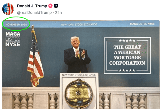Click the NEW YORK STOCK EXCHANGE banner header text
The width and height of the screenshot is (163, 109).
(79, 24)
